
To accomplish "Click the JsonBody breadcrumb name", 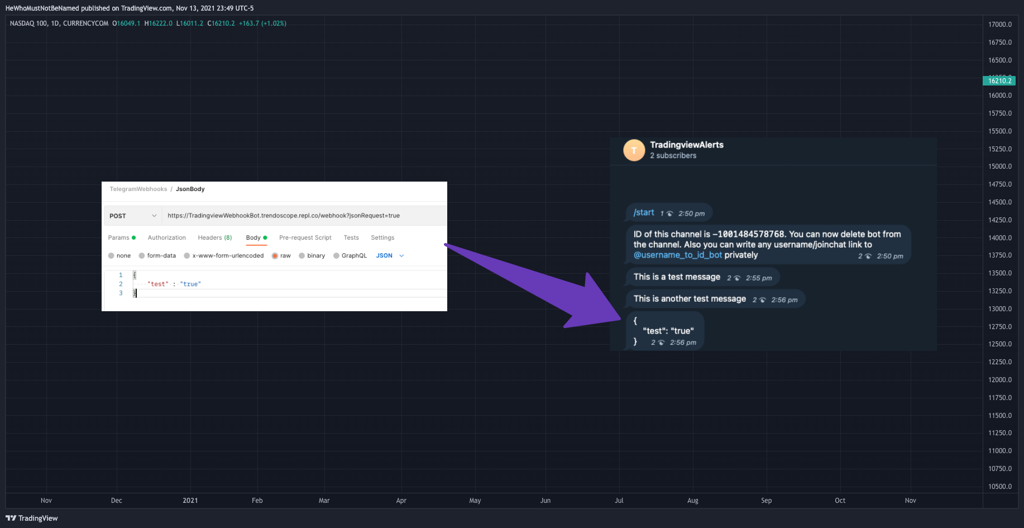I will tap(190, 189).
